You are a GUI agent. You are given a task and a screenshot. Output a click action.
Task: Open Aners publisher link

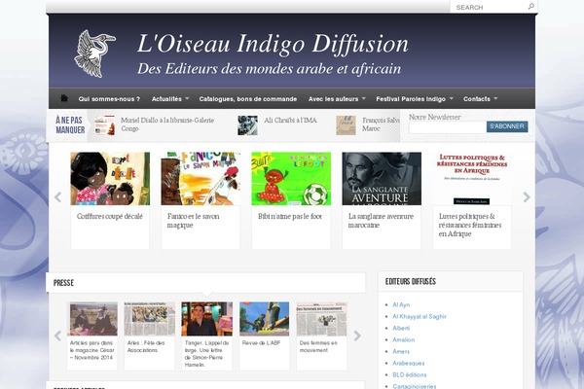point(401,351)
